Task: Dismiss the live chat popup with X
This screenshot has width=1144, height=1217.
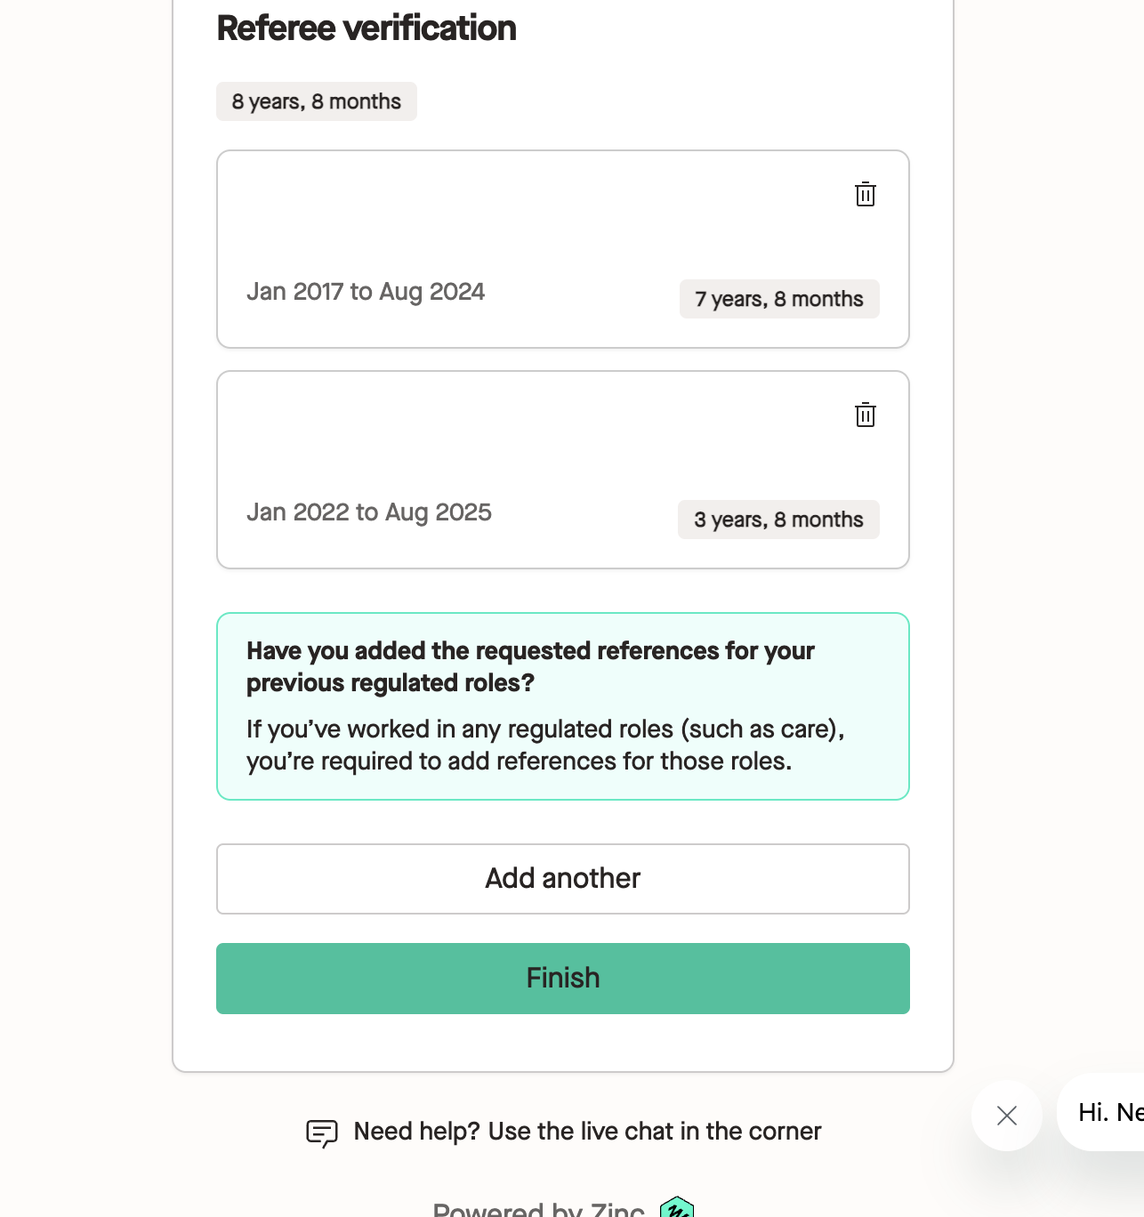Action: [x=1007, y=1116]
